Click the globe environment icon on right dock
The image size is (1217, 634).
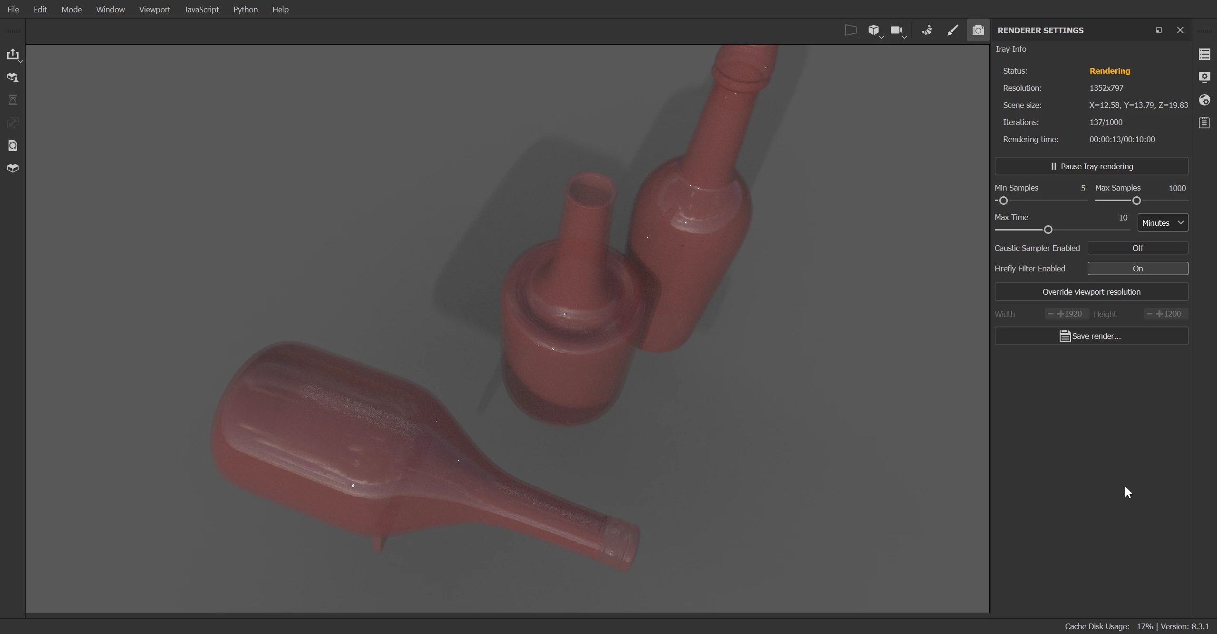click(1204, 100)
